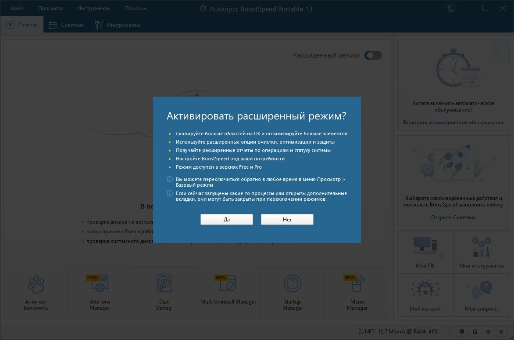Click the Включить link under Анти-кот
This screenshot has height=340, width=514.
[x=36, y=308]
